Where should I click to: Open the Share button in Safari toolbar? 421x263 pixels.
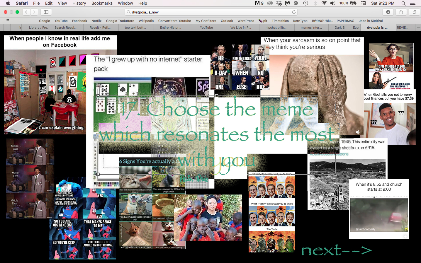(x=401, y=12)
